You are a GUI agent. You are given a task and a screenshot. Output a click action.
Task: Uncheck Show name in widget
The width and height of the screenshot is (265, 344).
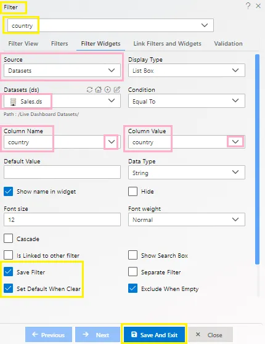coord(9,191)
